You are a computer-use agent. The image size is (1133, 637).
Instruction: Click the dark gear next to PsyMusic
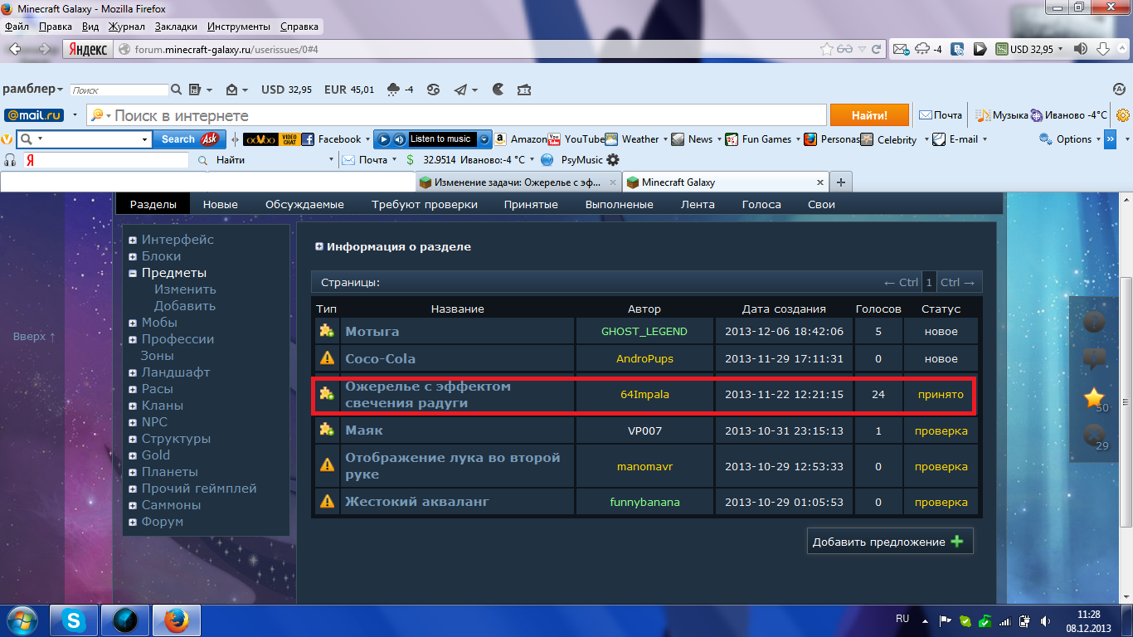(613, 159)
